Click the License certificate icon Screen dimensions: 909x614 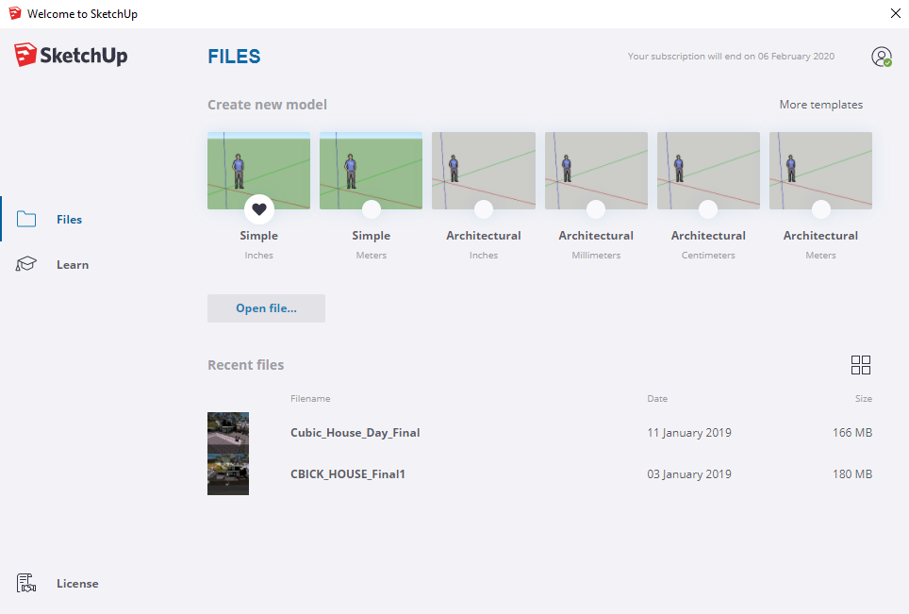pos(26,583)
